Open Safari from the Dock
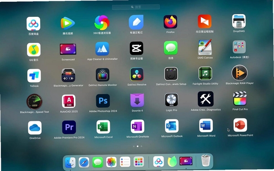 point(84,162)
